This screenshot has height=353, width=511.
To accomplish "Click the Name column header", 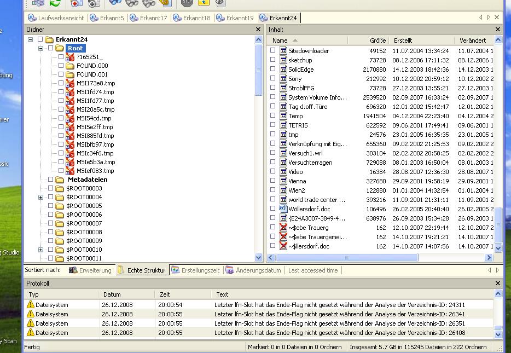I will click(x=307, y=40).
